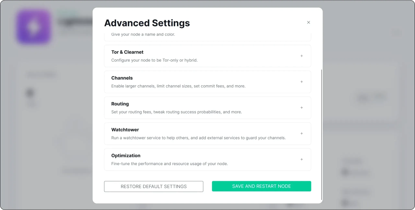The width and height of the screenshot is (415, 210).
Task: Expand the Optimization section heading
Action: 126,155
